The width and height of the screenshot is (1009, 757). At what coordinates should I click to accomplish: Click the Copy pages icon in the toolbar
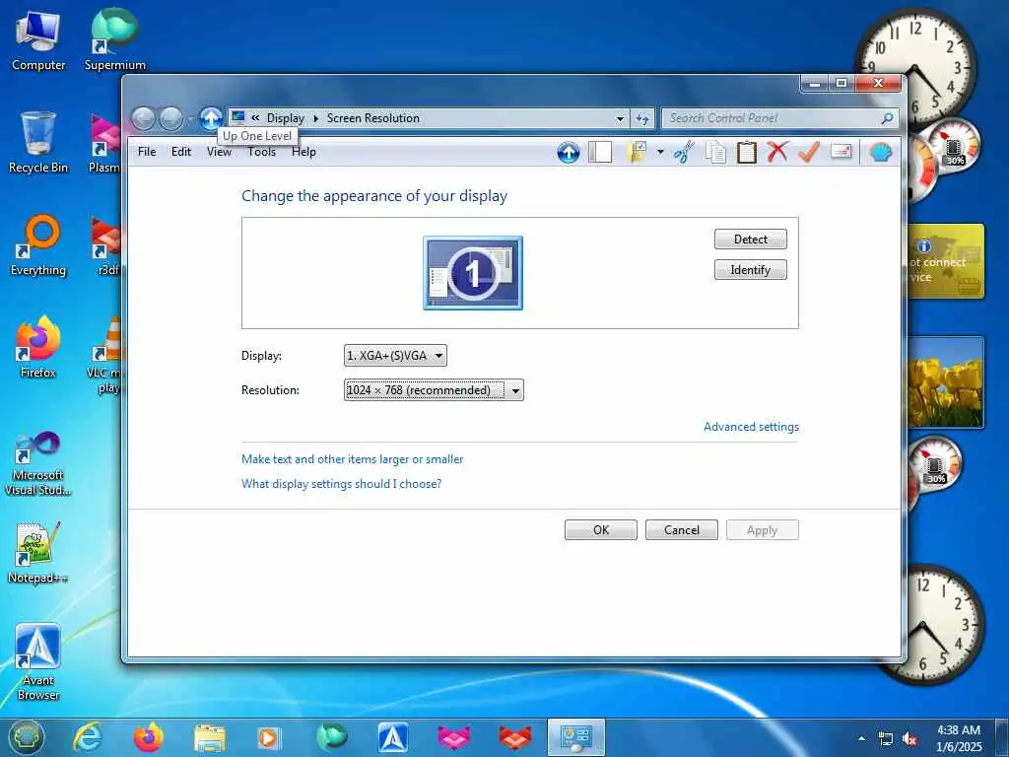click(715, 153)
